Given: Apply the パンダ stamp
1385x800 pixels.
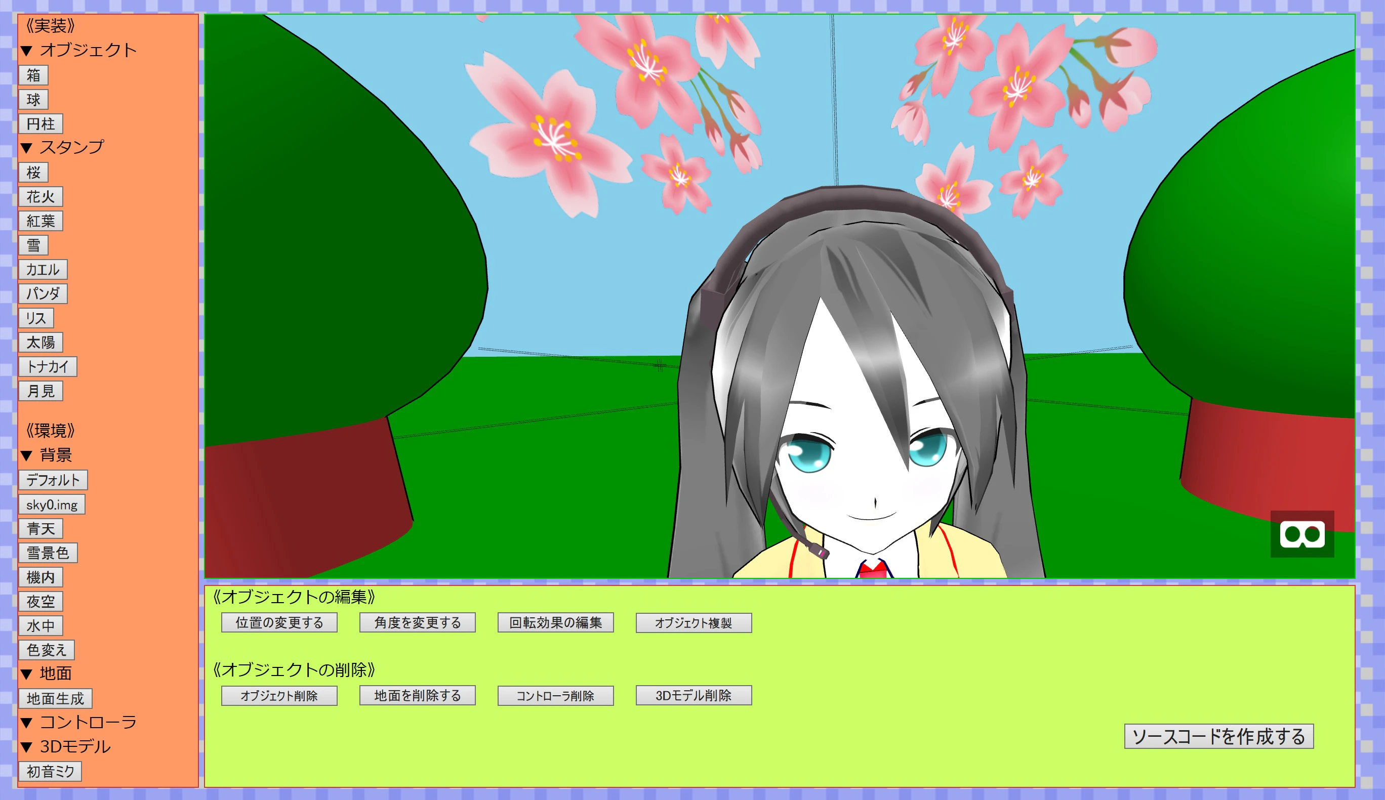Looking at the screenshot, I should coord(43,294).
